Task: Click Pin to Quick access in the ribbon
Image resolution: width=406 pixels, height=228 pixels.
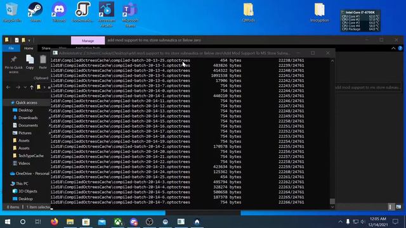Action: [13, 65]
